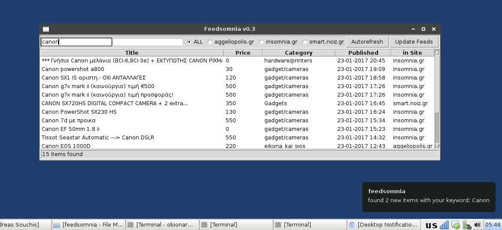Screen dimensions: 502x230
Task: Click the Autorefresh button
Action: [x=367, y=42]
